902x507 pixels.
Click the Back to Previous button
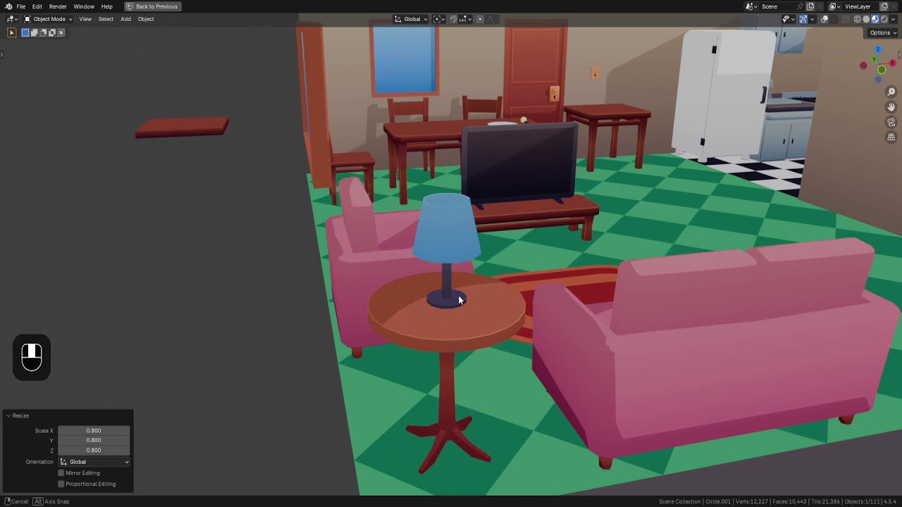click(152, 6)
